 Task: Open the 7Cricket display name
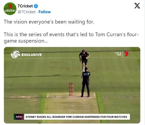click(25, 6)
